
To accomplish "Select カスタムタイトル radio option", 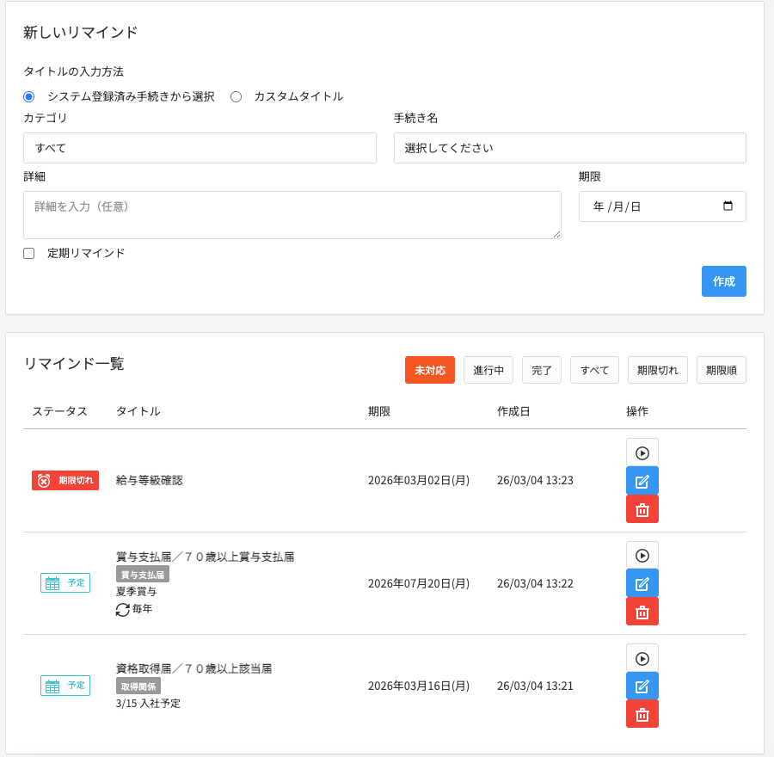I will tap(236, 96).
